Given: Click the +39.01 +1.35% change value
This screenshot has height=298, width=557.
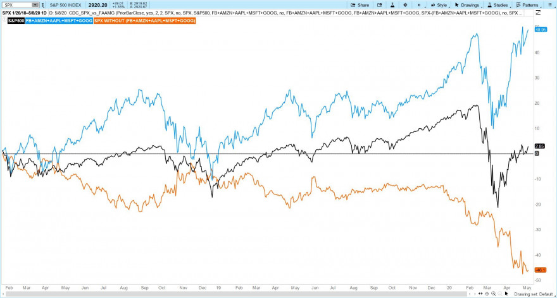Looking at the screenshot, I should point(118,5).
